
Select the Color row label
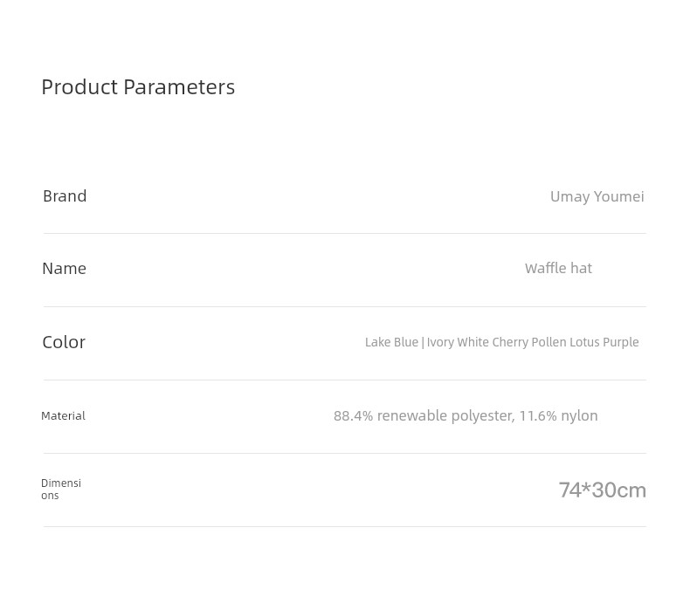(64, 342)
